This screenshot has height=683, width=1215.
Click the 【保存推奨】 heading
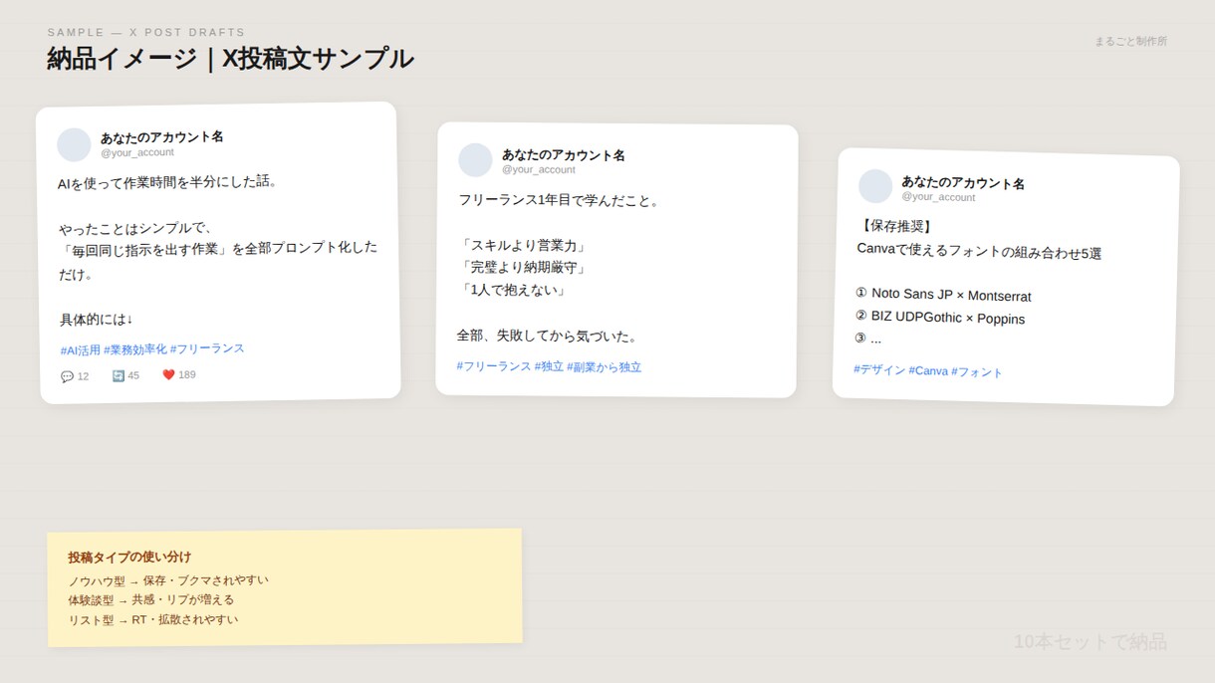(895, 225)
